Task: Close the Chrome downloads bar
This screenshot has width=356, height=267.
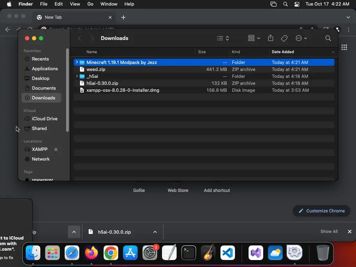Action: 350,231
